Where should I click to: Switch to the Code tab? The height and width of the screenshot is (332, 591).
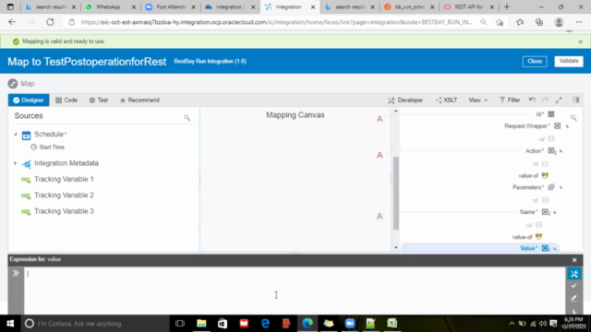[66, 101]
